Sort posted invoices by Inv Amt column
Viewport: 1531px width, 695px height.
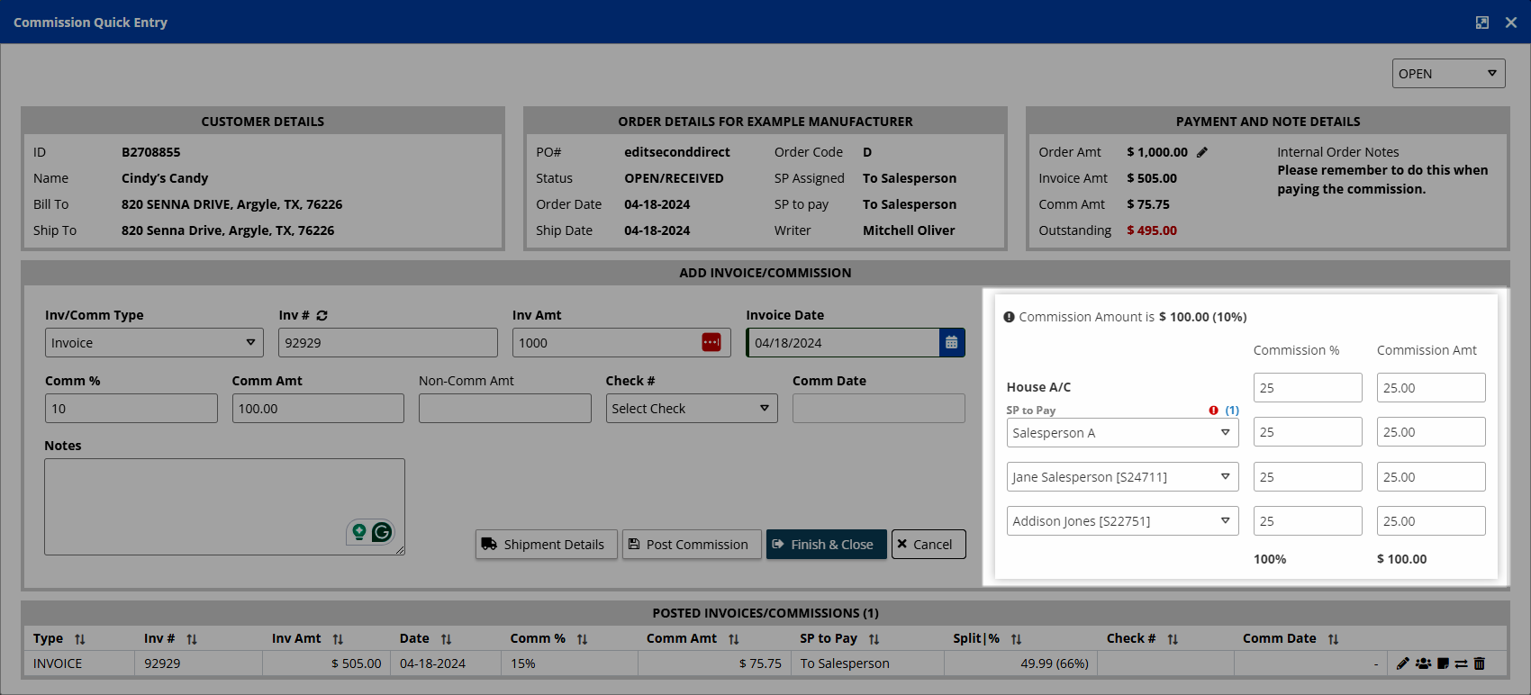tap(338, 639)
